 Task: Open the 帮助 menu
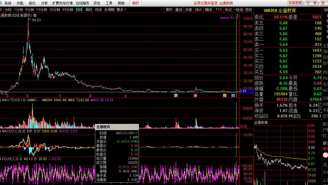pos(121,3)
